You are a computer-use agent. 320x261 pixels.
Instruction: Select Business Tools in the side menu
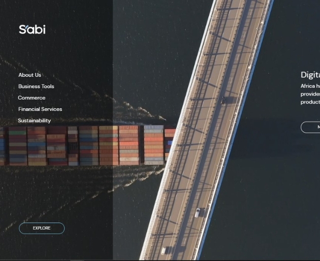coord(36,86)
